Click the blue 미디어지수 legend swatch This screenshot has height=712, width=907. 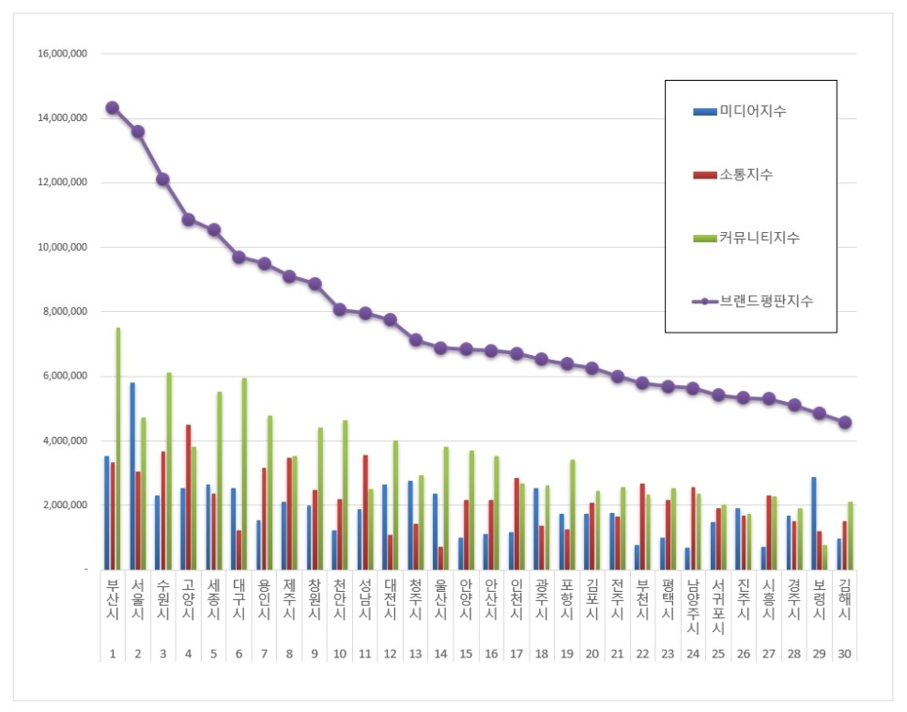[704, 112]
